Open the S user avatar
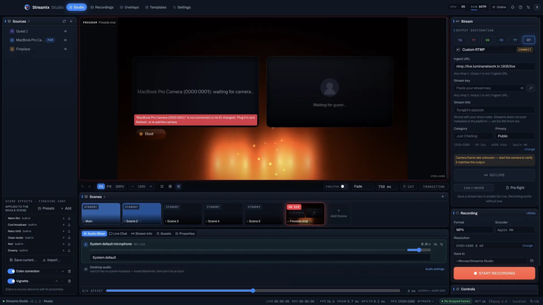This screenshot has width=543, height=305. click(x=537, y=7)
